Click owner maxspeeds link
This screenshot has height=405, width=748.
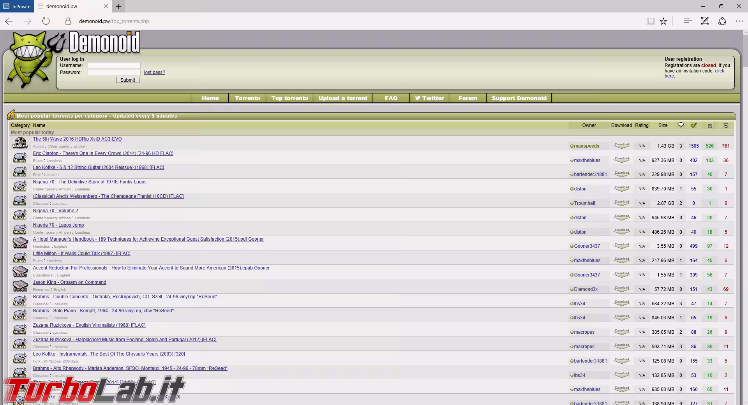(x=587, y=146)
